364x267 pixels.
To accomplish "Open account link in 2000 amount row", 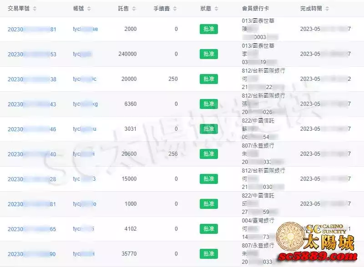I will click(85, 29).
